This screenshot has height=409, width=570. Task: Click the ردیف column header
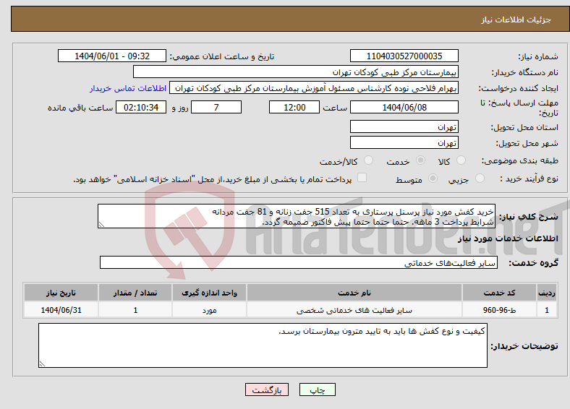pyautogui.click(x=547, y=293)
